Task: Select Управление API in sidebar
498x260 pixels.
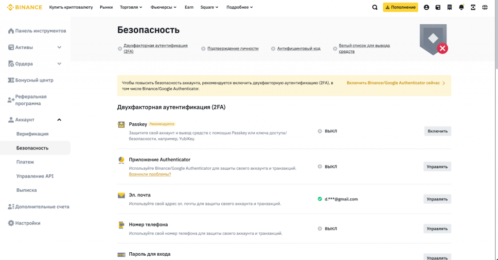Action: click(35, 176)
